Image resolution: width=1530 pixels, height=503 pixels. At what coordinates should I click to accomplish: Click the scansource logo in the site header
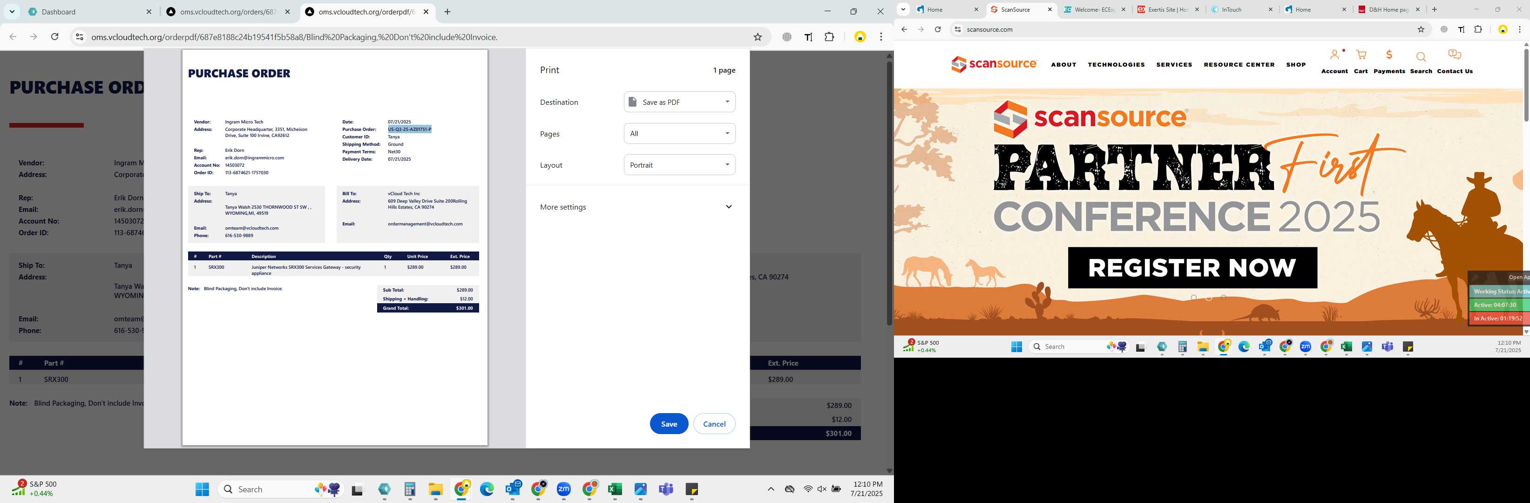pyautogui.click(x=994, y=64)
